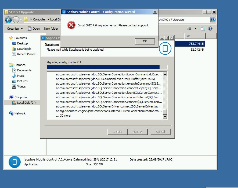Open the Organize menu

coord(15,29)
